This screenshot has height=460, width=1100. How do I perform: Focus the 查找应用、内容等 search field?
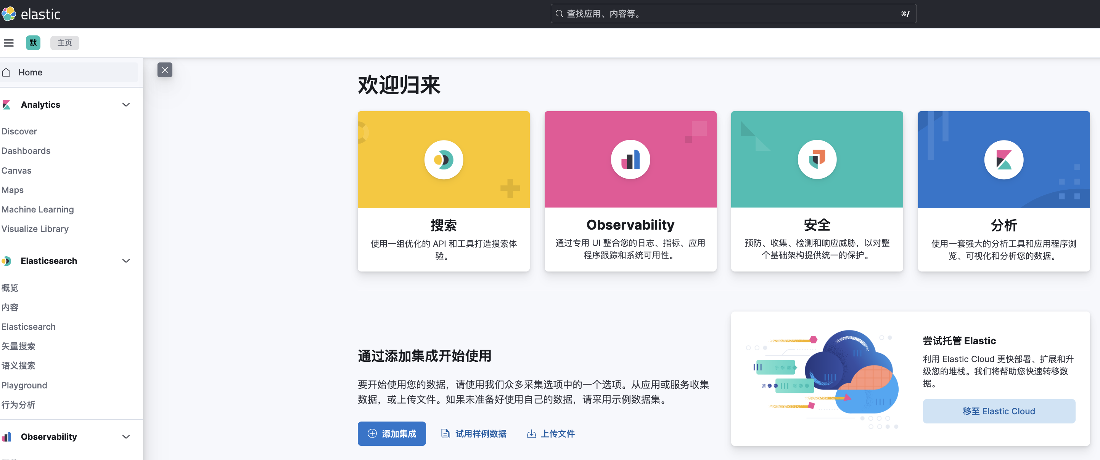point(733,14)
